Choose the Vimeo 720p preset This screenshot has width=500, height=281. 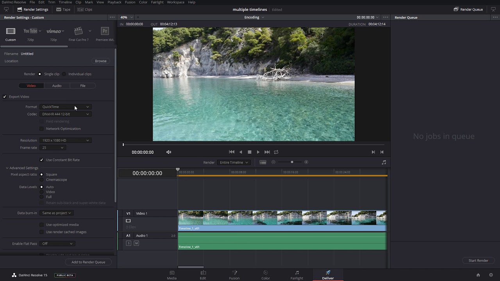click(54, 31)
